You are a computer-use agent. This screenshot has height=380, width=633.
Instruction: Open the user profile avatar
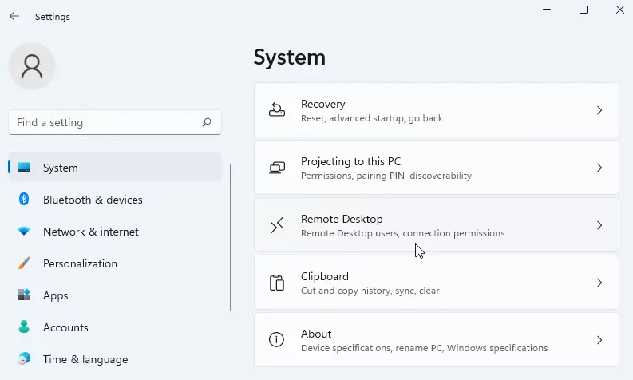[32, 66]
